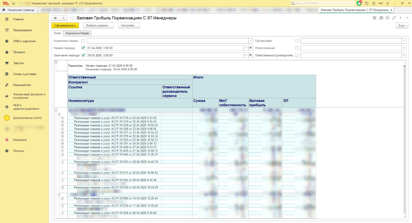Screen dimensions: 412x223
Task: Open Продажи section in sidebar
Action: click(x=19, y=52)
